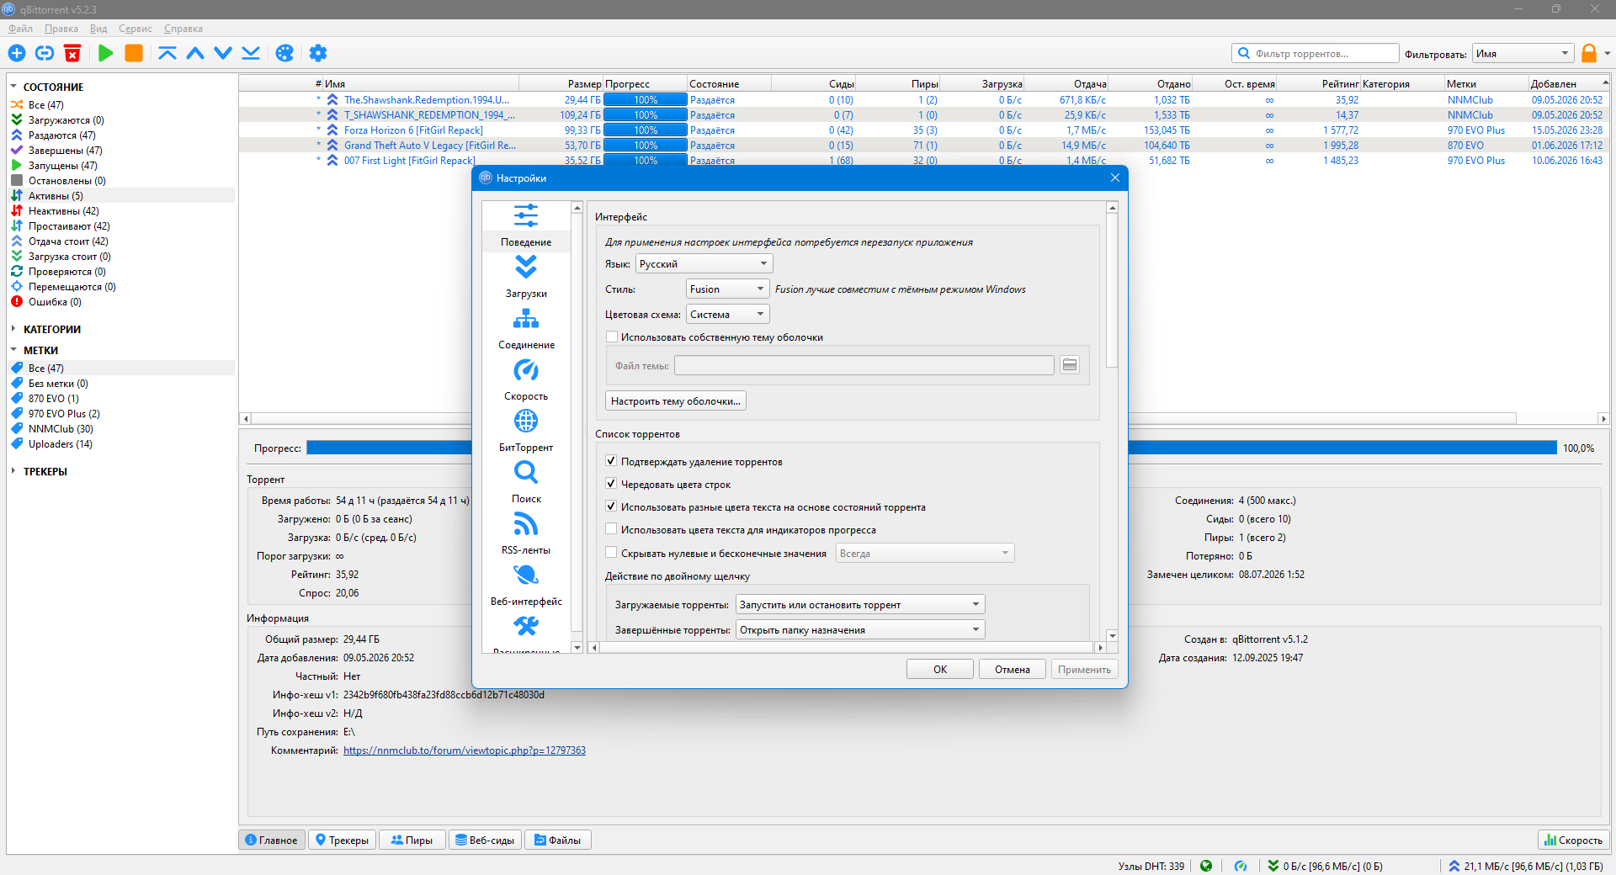
Task: Click the orange lock UI icon
Action: pos(1589,53)
